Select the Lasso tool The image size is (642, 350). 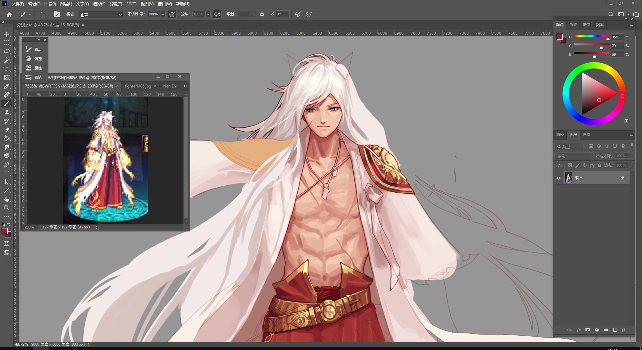click(7, 51)
